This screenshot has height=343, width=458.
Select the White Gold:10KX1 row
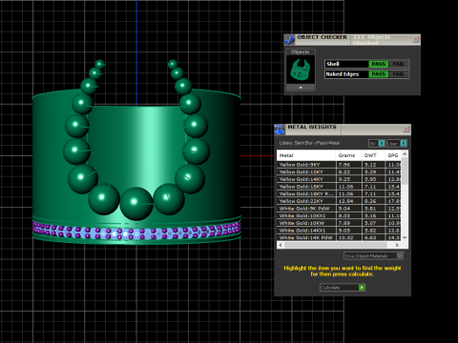click(339, 215)
